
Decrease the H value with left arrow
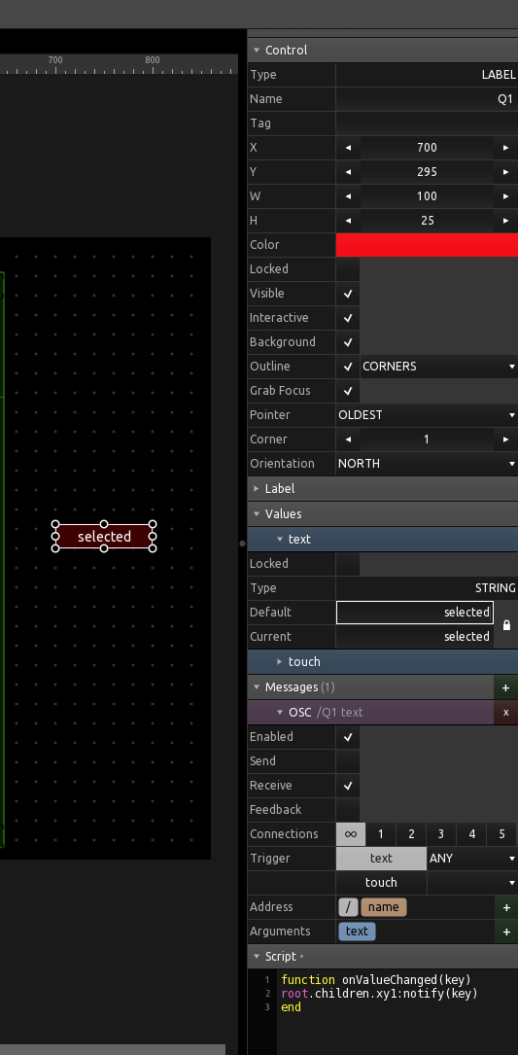click(348, 220)
